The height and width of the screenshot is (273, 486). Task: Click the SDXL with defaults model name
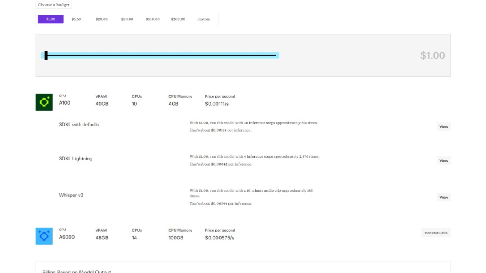point(79,125)
